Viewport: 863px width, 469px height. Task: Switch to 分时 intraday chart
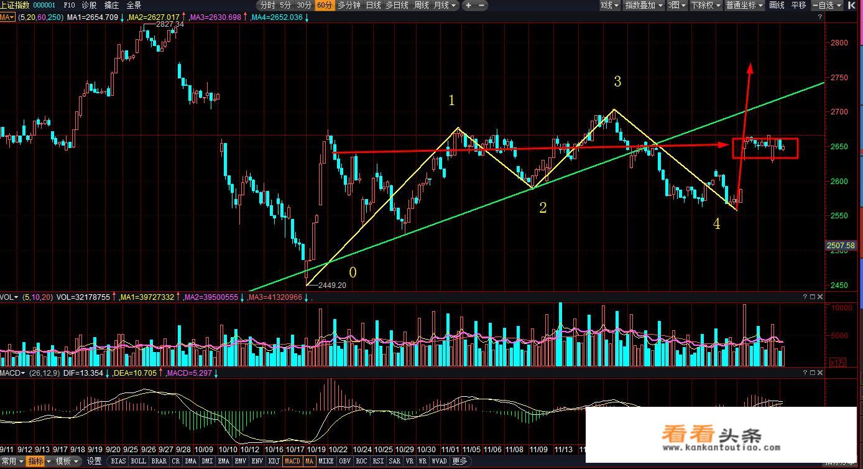click(267, 5)
